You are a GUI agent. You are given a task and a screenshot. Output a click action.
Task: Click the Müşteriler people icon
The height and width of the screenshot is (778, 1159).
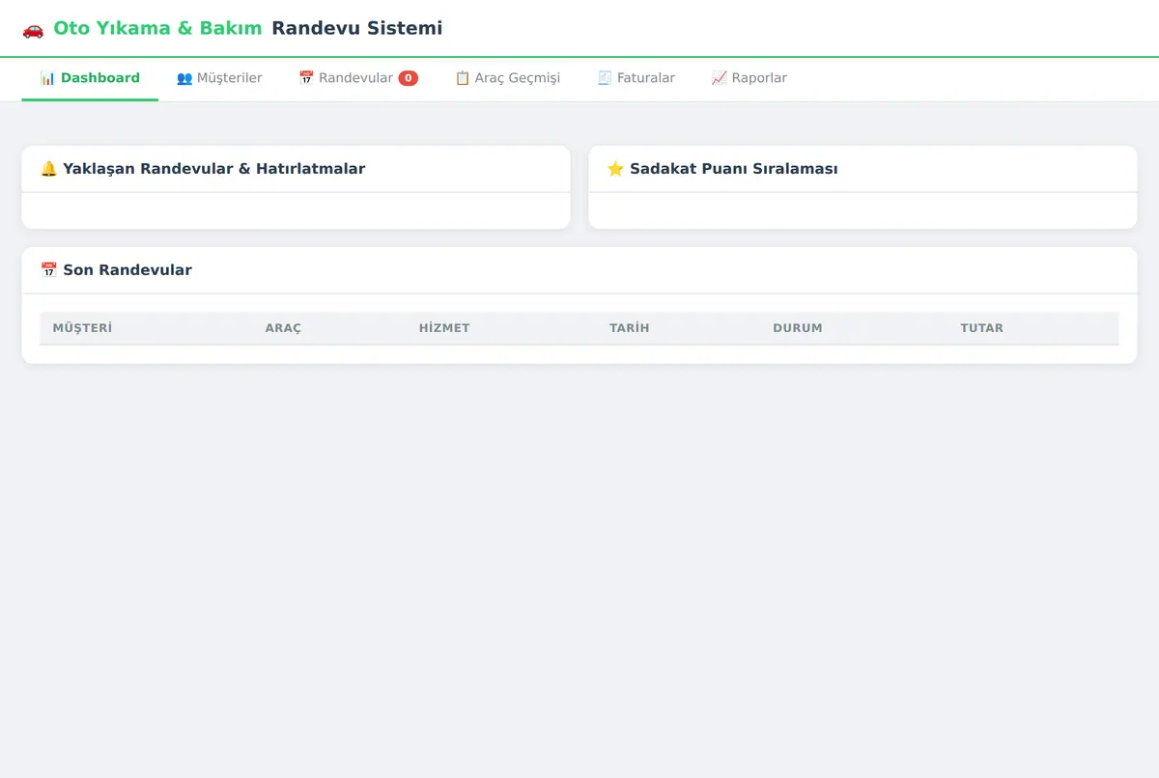click(184, 78)
